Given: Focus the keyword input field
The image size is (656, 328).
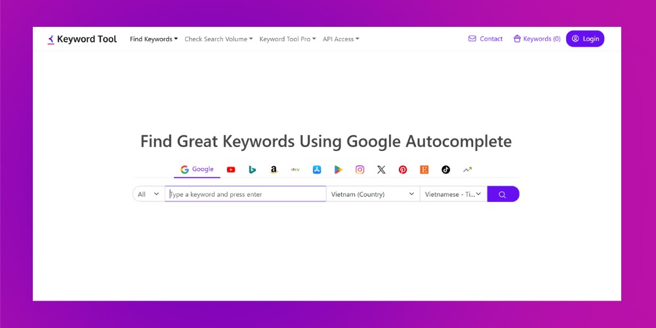Looking at the screenshot, I should 245,194.
